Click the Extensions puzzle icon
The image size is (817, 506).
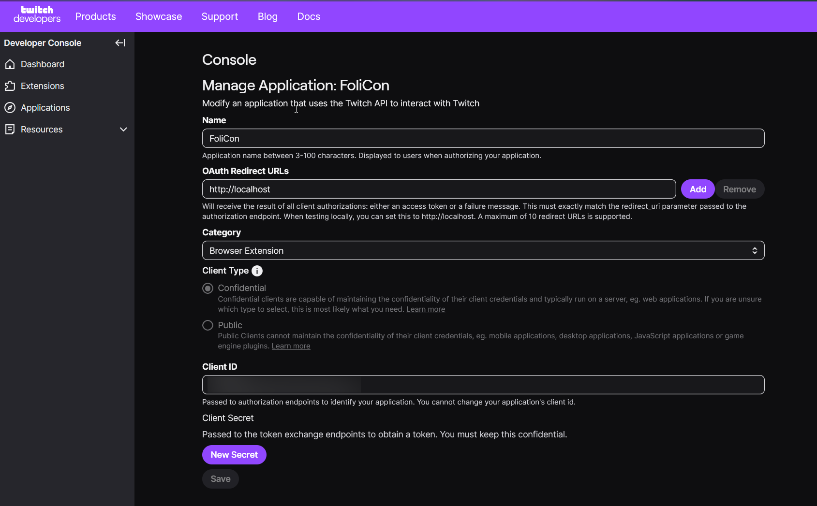click(x=10, y=86)
